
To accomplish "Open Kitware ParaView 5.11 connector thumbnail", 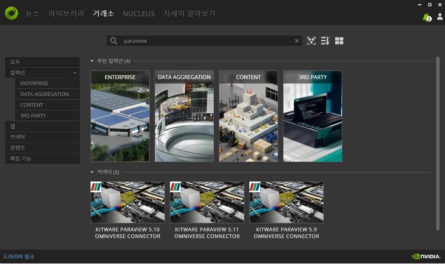I will click(x=207, y=202).
